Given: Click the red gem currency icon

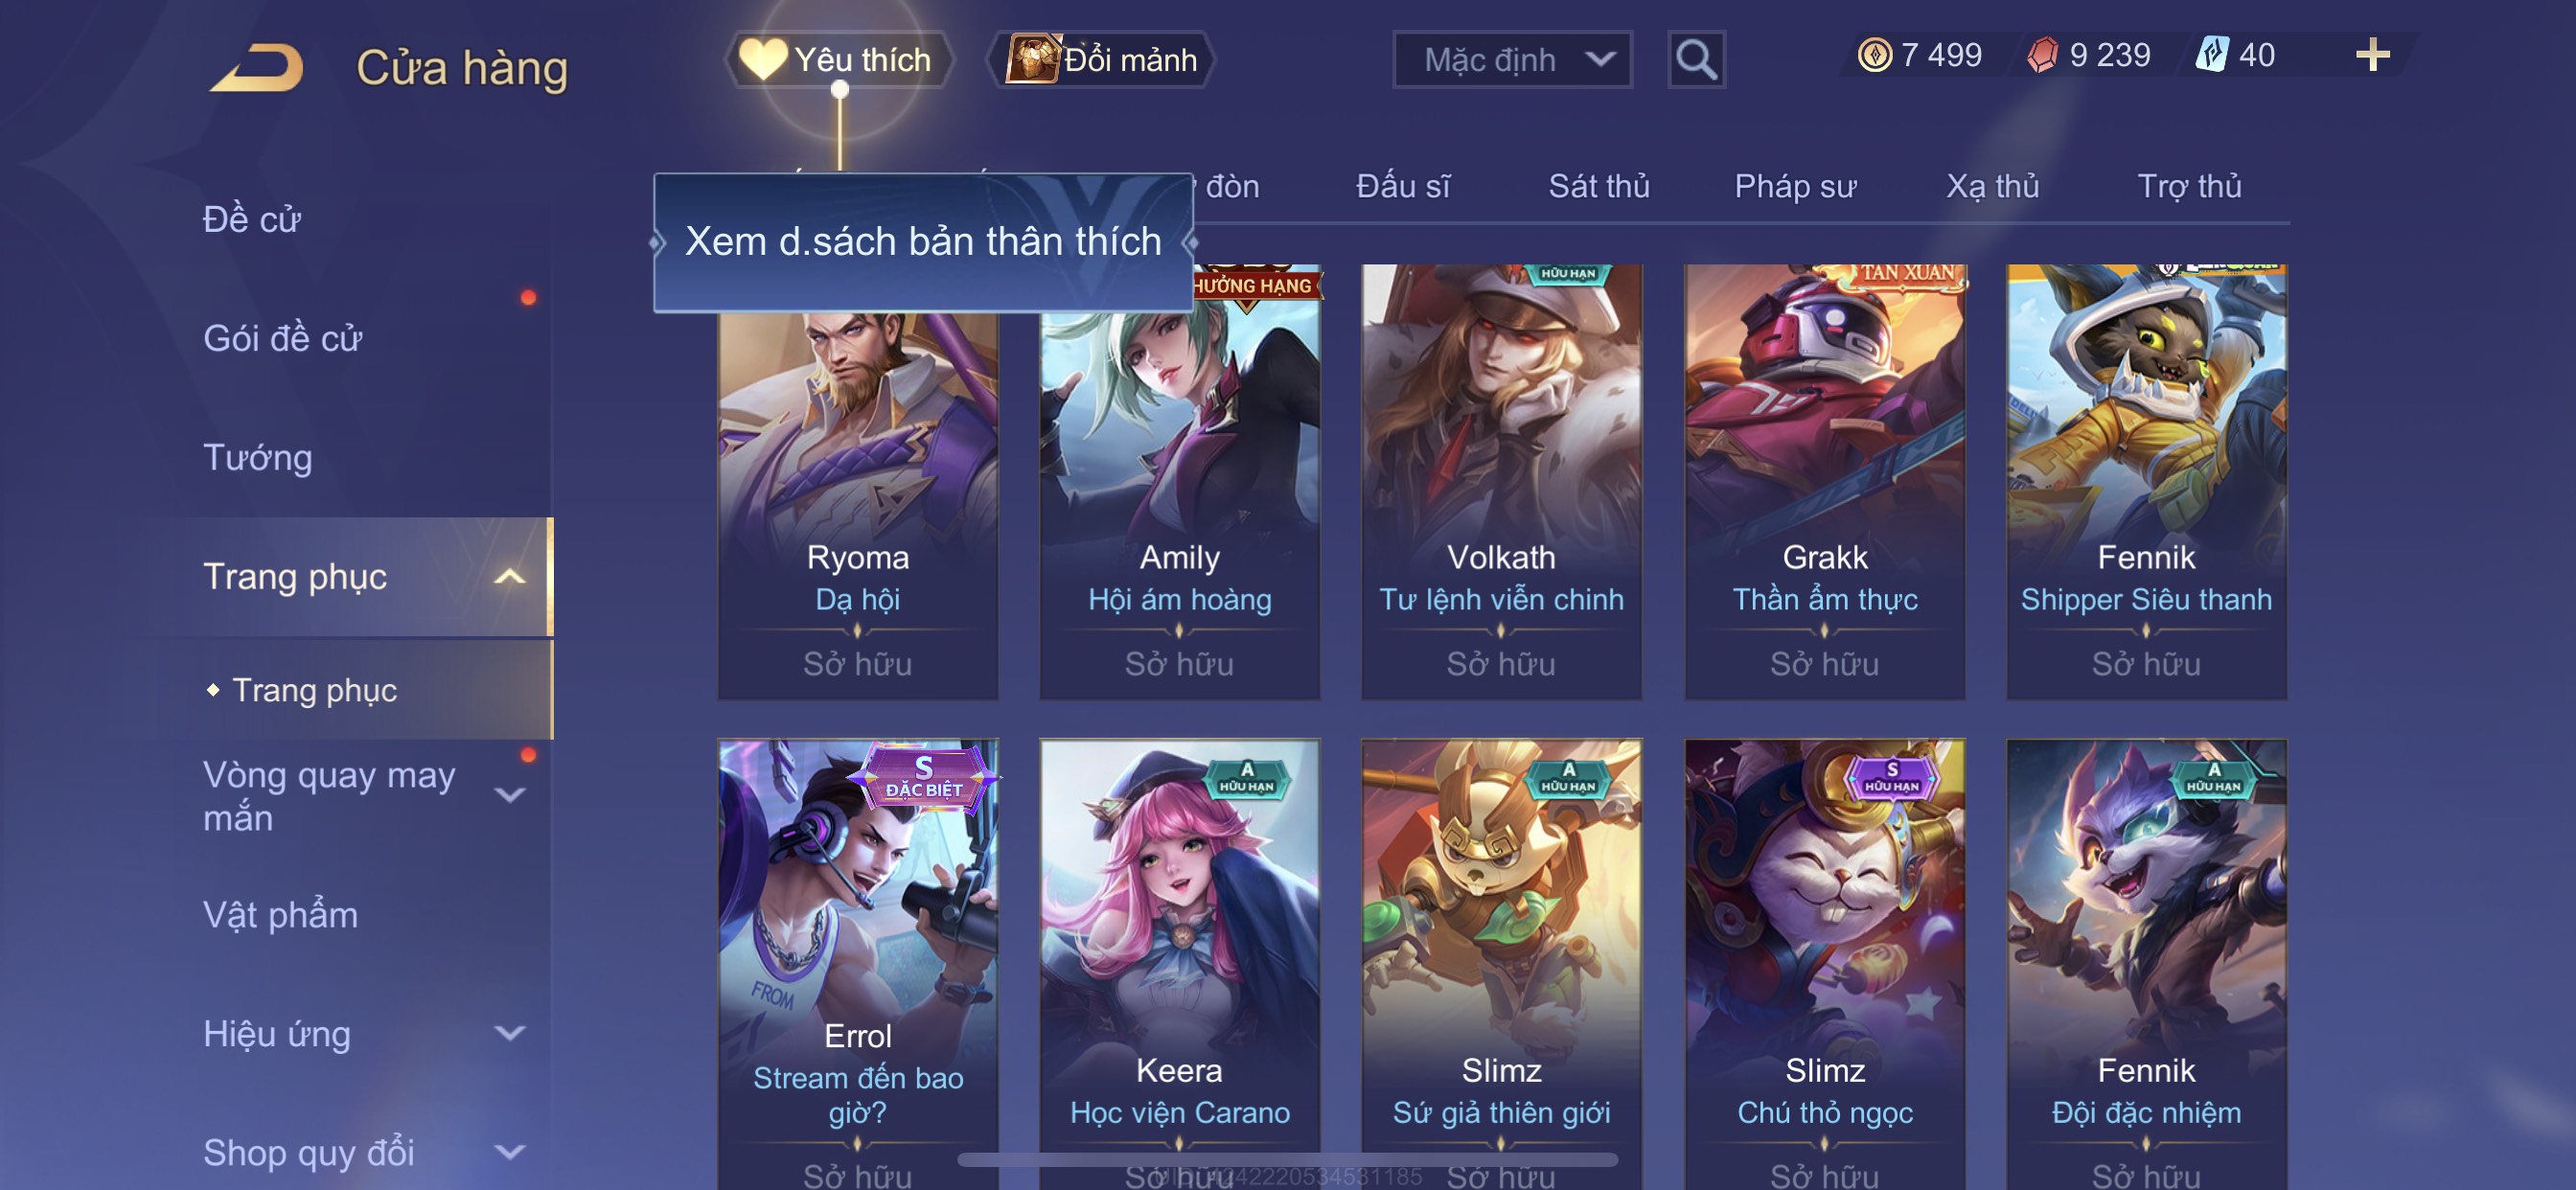Looking at the screenshot, I should coord(2042,55).
